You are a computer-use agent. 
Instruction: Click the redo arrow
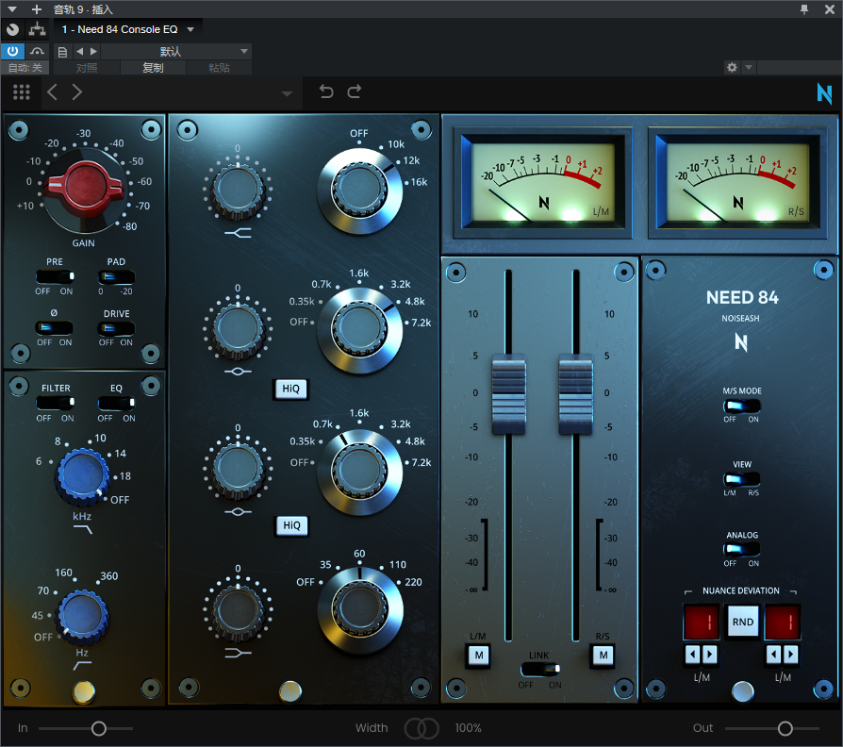[x=355, y=91]
